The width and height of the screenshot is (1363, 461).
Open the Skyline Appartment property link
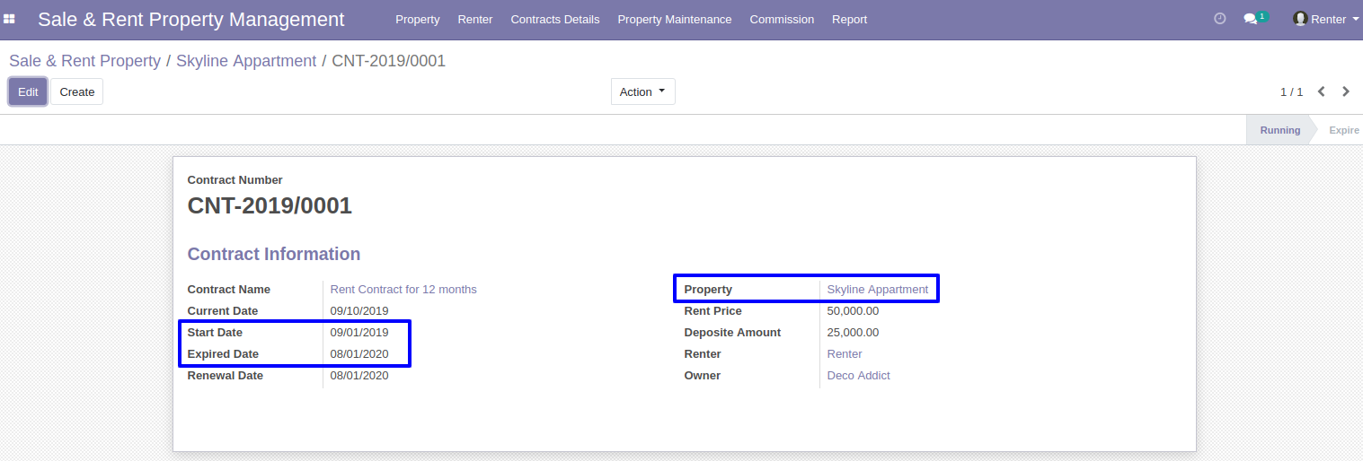pos(878,290)
